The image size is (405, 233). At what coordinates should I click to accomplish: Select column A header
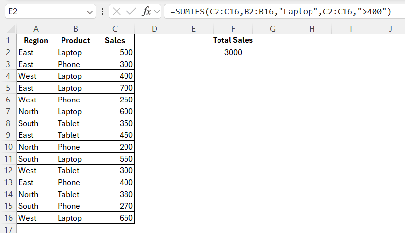tap(36, 29)
